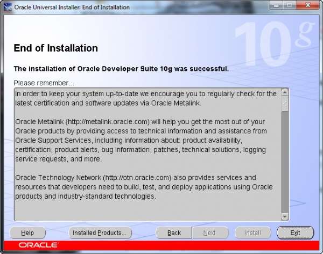Click the Oracle logo in red footer
The width and height of the screenshot is (323, 254).
pos(39,245)
